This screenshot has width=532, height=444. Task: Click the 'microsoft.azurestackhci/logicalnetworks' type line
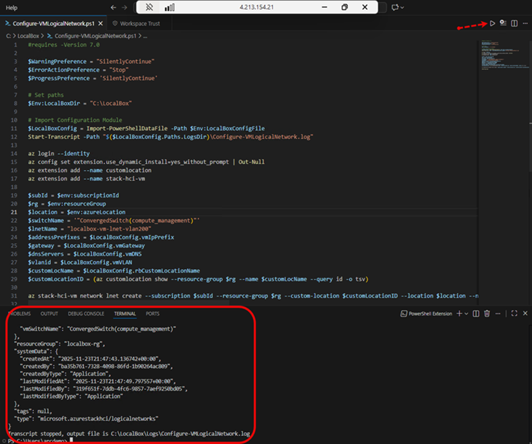tap(86, 419)
